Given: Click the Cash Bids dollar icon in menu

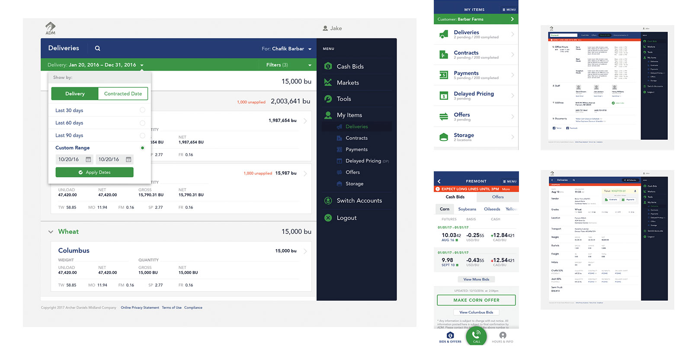Looking at the screenshot, I should (x=328, y=66).
